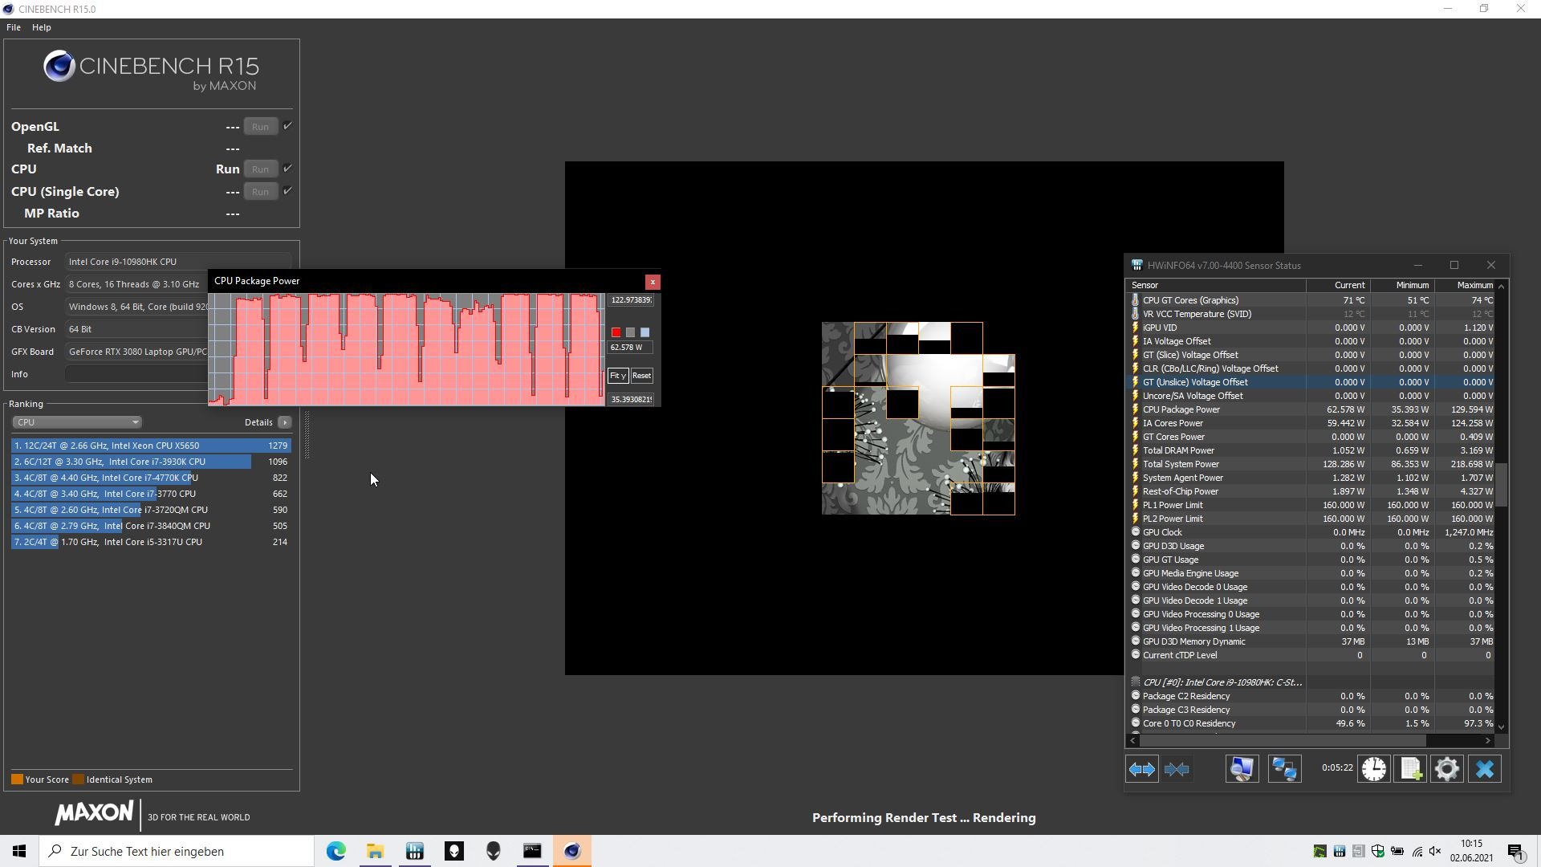Pick the light blue graph color swatch

644,332
